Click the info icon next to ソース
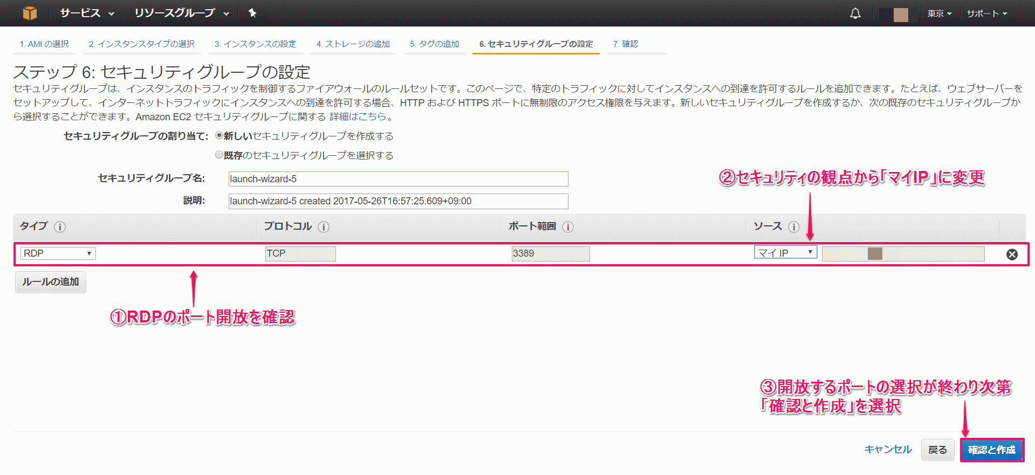Viewport: 1035px width, 475px height. 794,227
